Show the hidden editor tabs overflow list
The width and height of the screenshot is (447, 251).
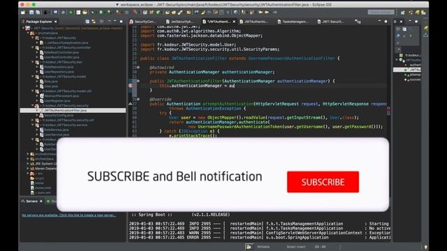[x=357, y=22]
